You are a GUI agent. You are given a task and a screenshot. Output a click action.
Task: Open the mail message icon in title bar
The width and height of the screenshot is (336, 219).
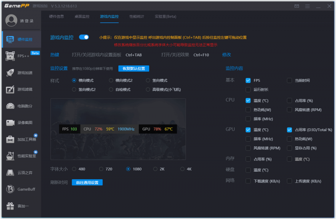click(296, 6)
